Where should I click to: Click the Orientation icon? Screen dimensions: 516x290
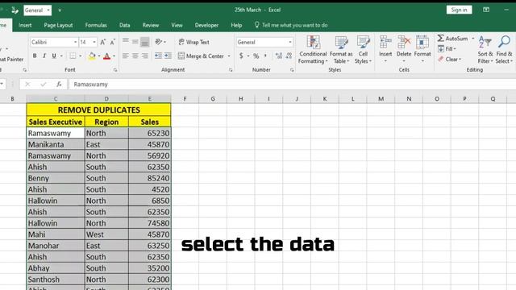159,42
